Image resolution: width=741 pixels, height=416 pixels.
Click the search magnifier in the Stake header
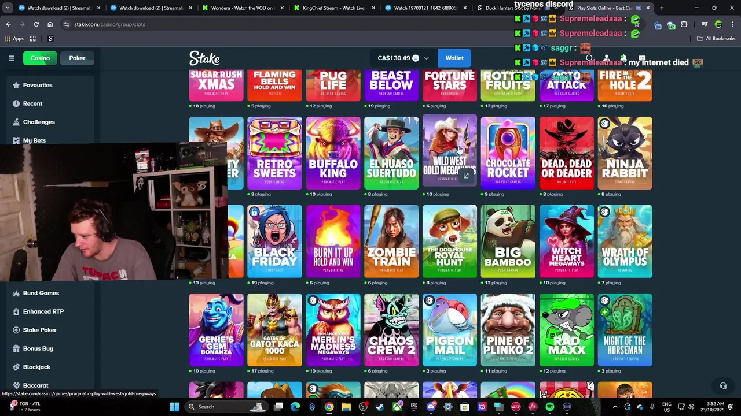click(x=589, y=58)
